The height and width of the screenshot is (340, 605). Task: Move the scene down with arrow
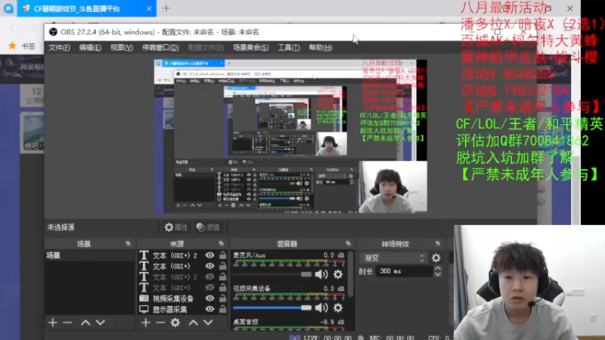pos(101,323)
